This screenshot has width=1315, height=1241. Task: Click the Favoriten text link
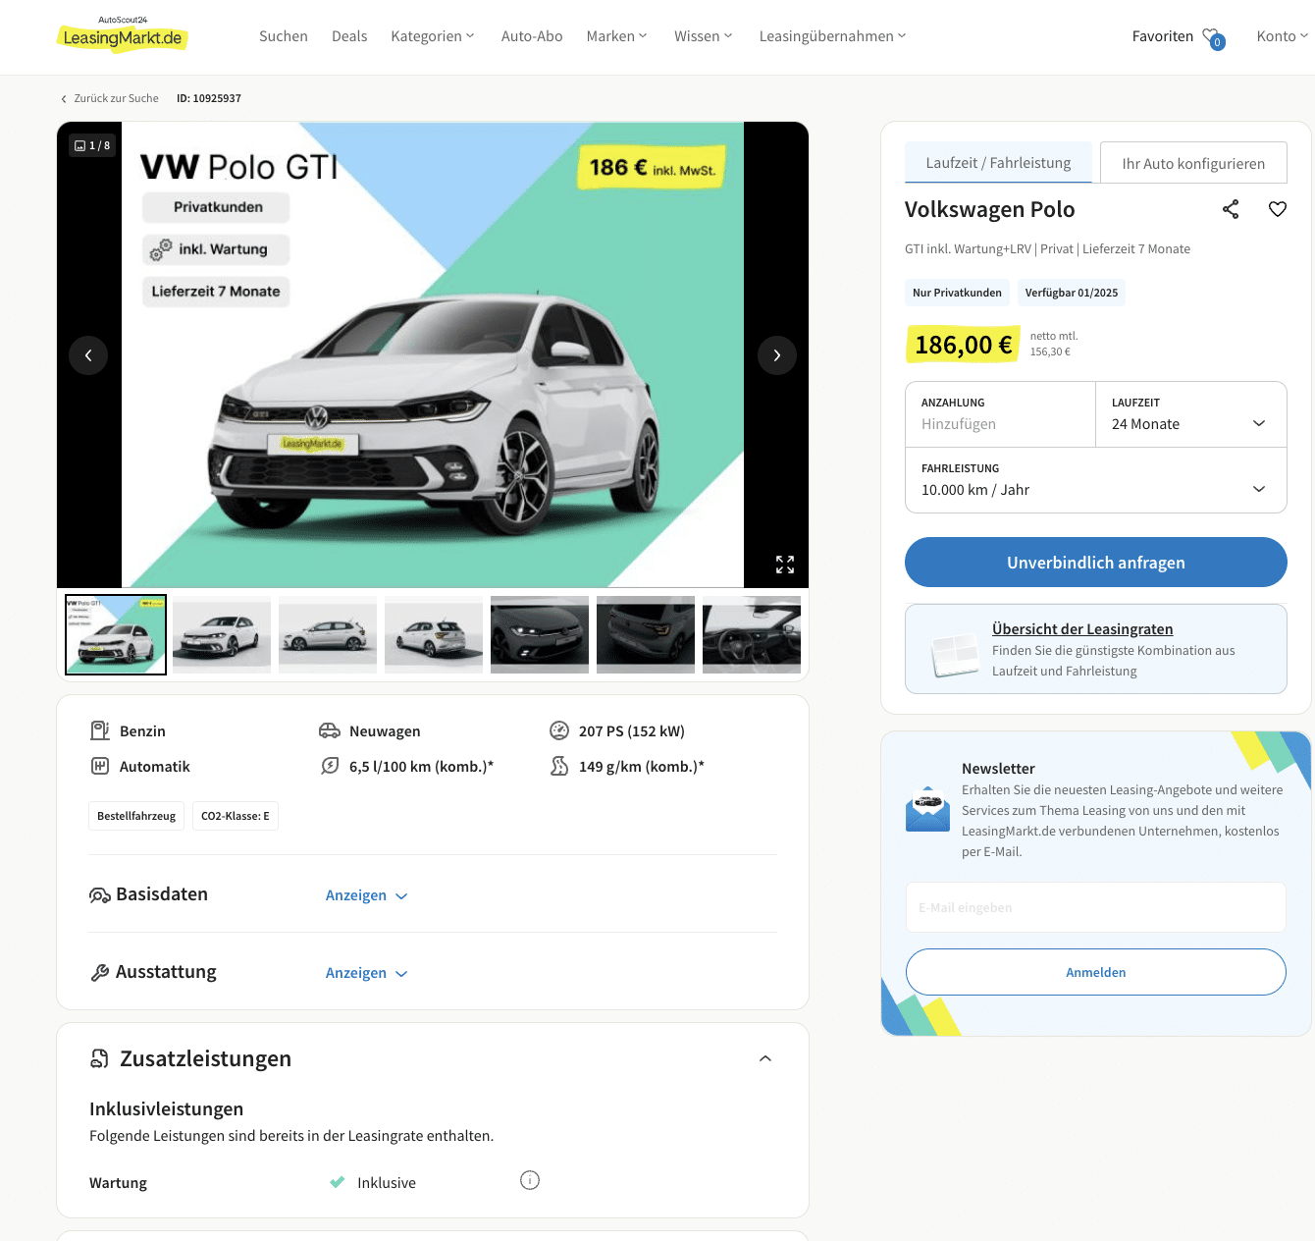coord(1163,36)
